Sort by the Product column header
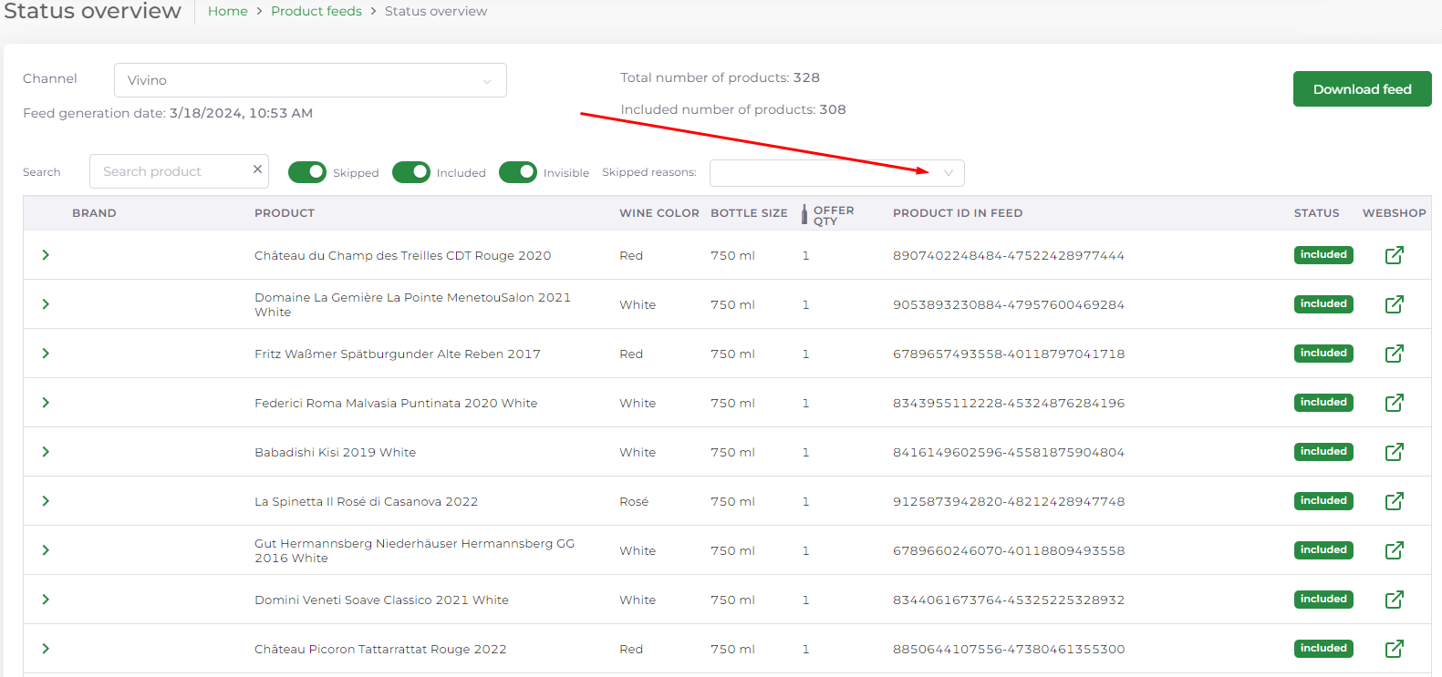This screenshot has height=677, width=1442. [x=285, y=213]
